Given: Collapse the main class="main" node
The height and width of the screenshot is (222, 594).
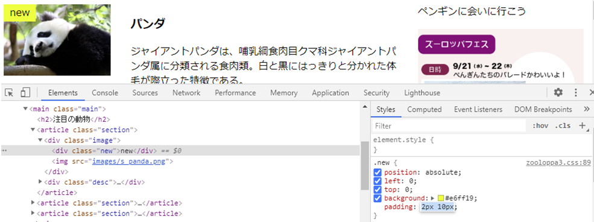Looking at the screenshot, I should (25, 109).
